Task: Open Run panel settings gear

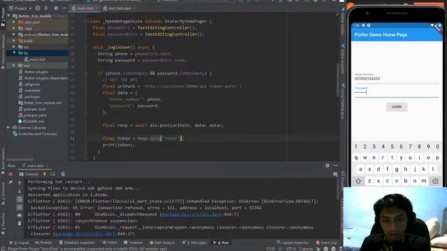Action: [x=328, y=165]
